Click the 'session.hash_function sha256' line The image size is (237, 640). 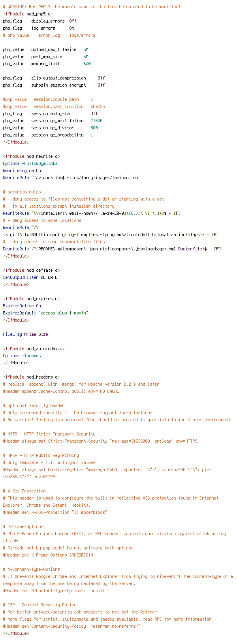pyautogui.click(x=54, y=106)
